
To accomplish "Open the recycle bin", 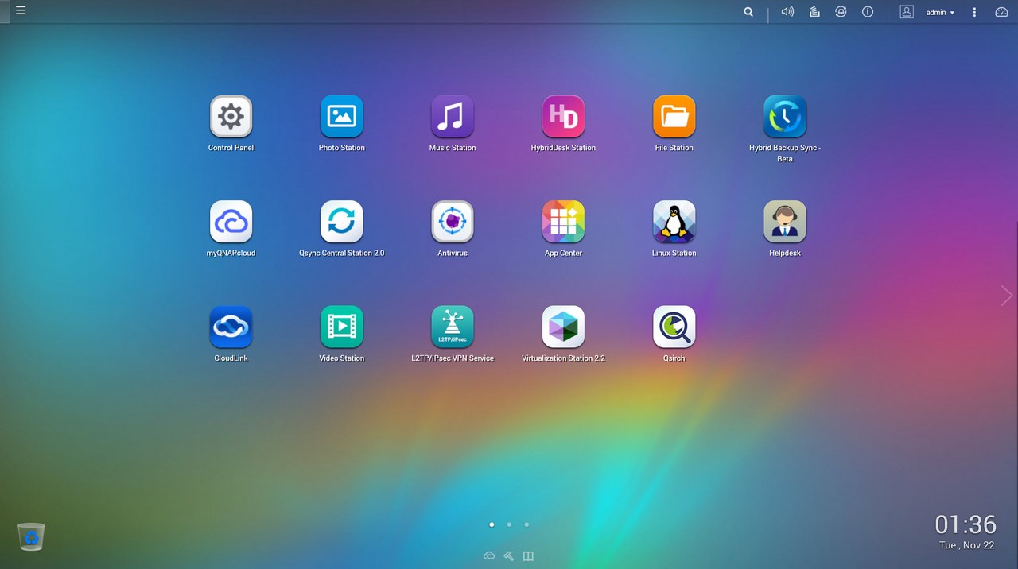I will [31, 537].
